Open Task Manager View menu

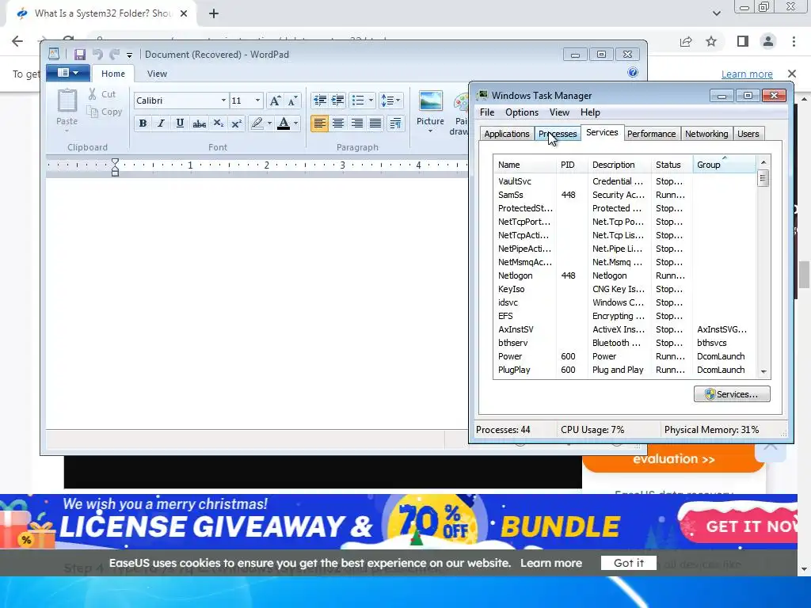pyautogui.click(x=559, y=112)
